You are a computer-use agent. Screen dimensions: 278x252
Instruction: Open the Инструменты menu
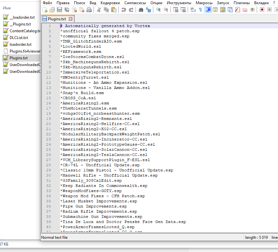coord(179,3)
